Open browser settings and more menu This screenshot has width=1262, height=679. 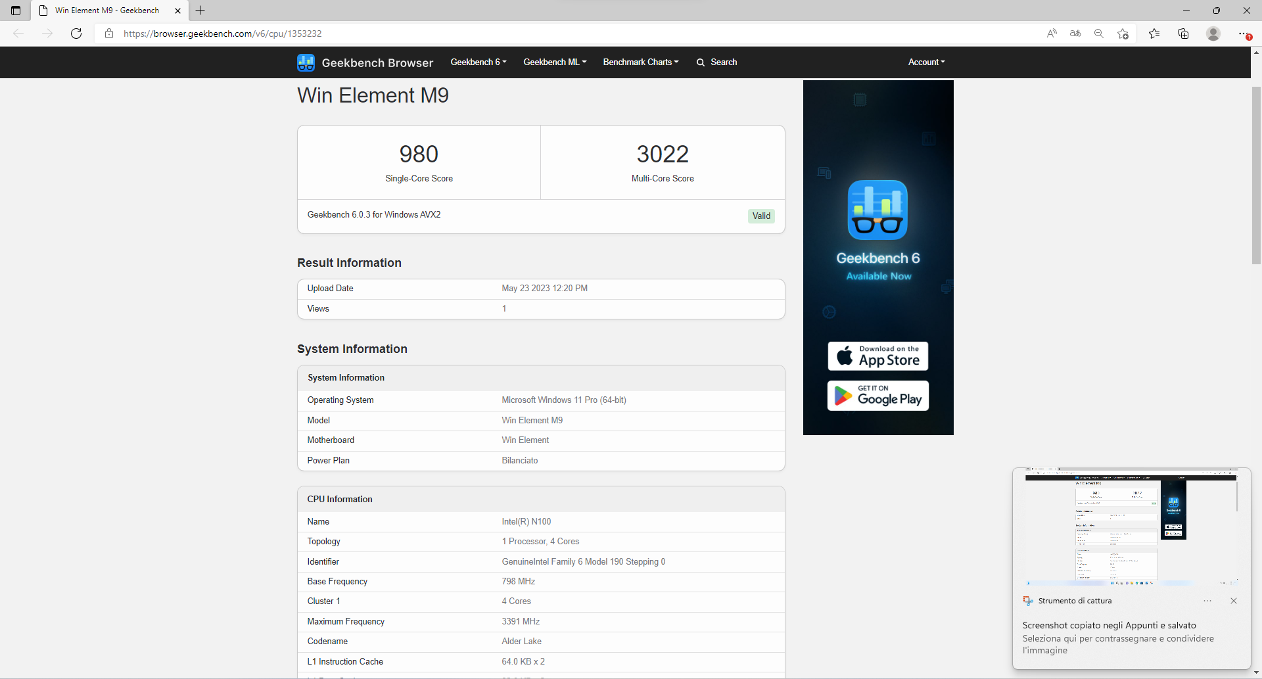click(1244, 34)
